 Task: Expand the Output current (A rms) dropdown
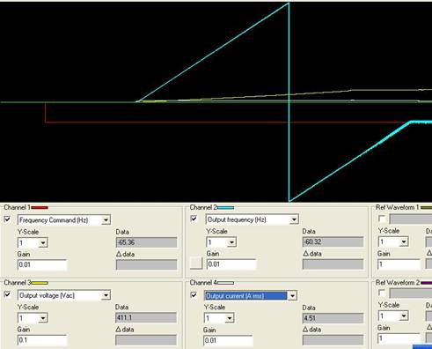point(292,295)
